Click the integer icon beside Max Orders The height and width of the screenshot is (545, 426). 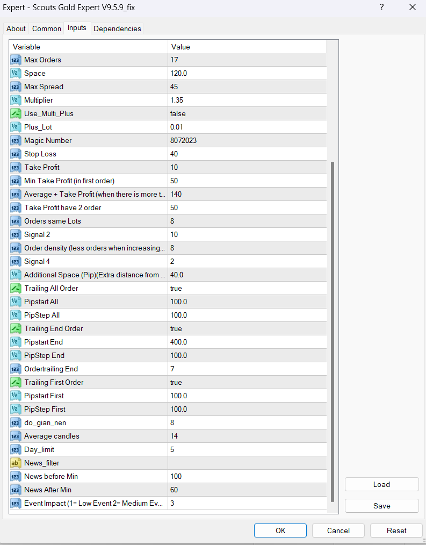[x=16, y=60]
